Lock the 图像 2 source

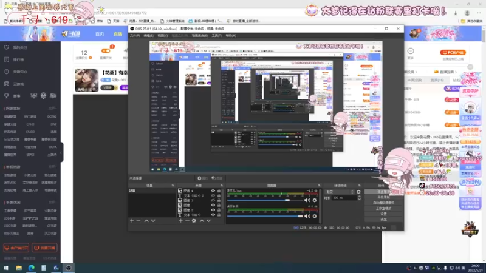pyautogui.click(x=219, y=210)
